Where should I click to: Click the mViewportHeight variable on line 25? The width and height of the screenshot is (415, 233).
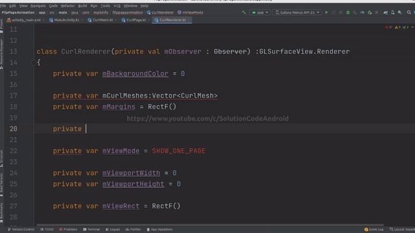[x=133, y=184]
